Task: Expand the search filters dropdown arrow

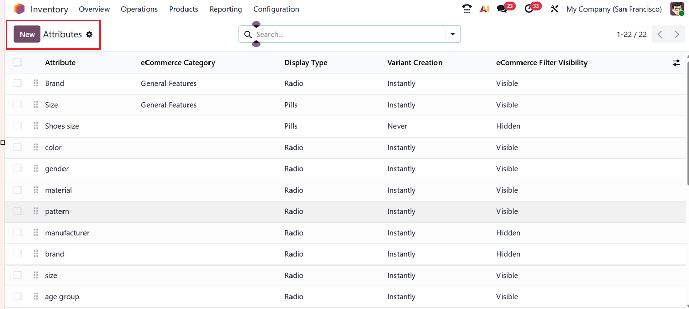Action: coord(452,34)
